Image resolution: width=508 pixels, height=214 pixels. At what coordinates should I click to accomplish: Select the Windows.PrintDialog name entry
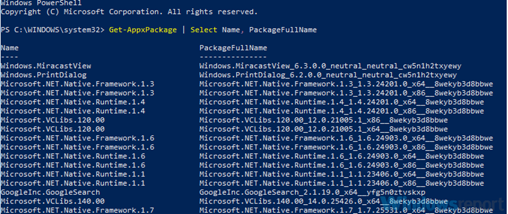(44, 75)
